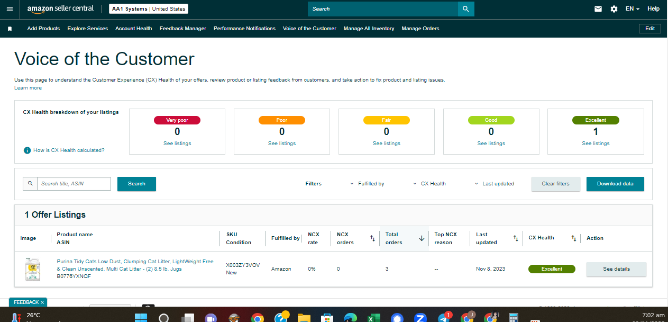Click the sort arrows on Last updated column
This screenshot has height=322, width=668.
(x=516, y=238)
